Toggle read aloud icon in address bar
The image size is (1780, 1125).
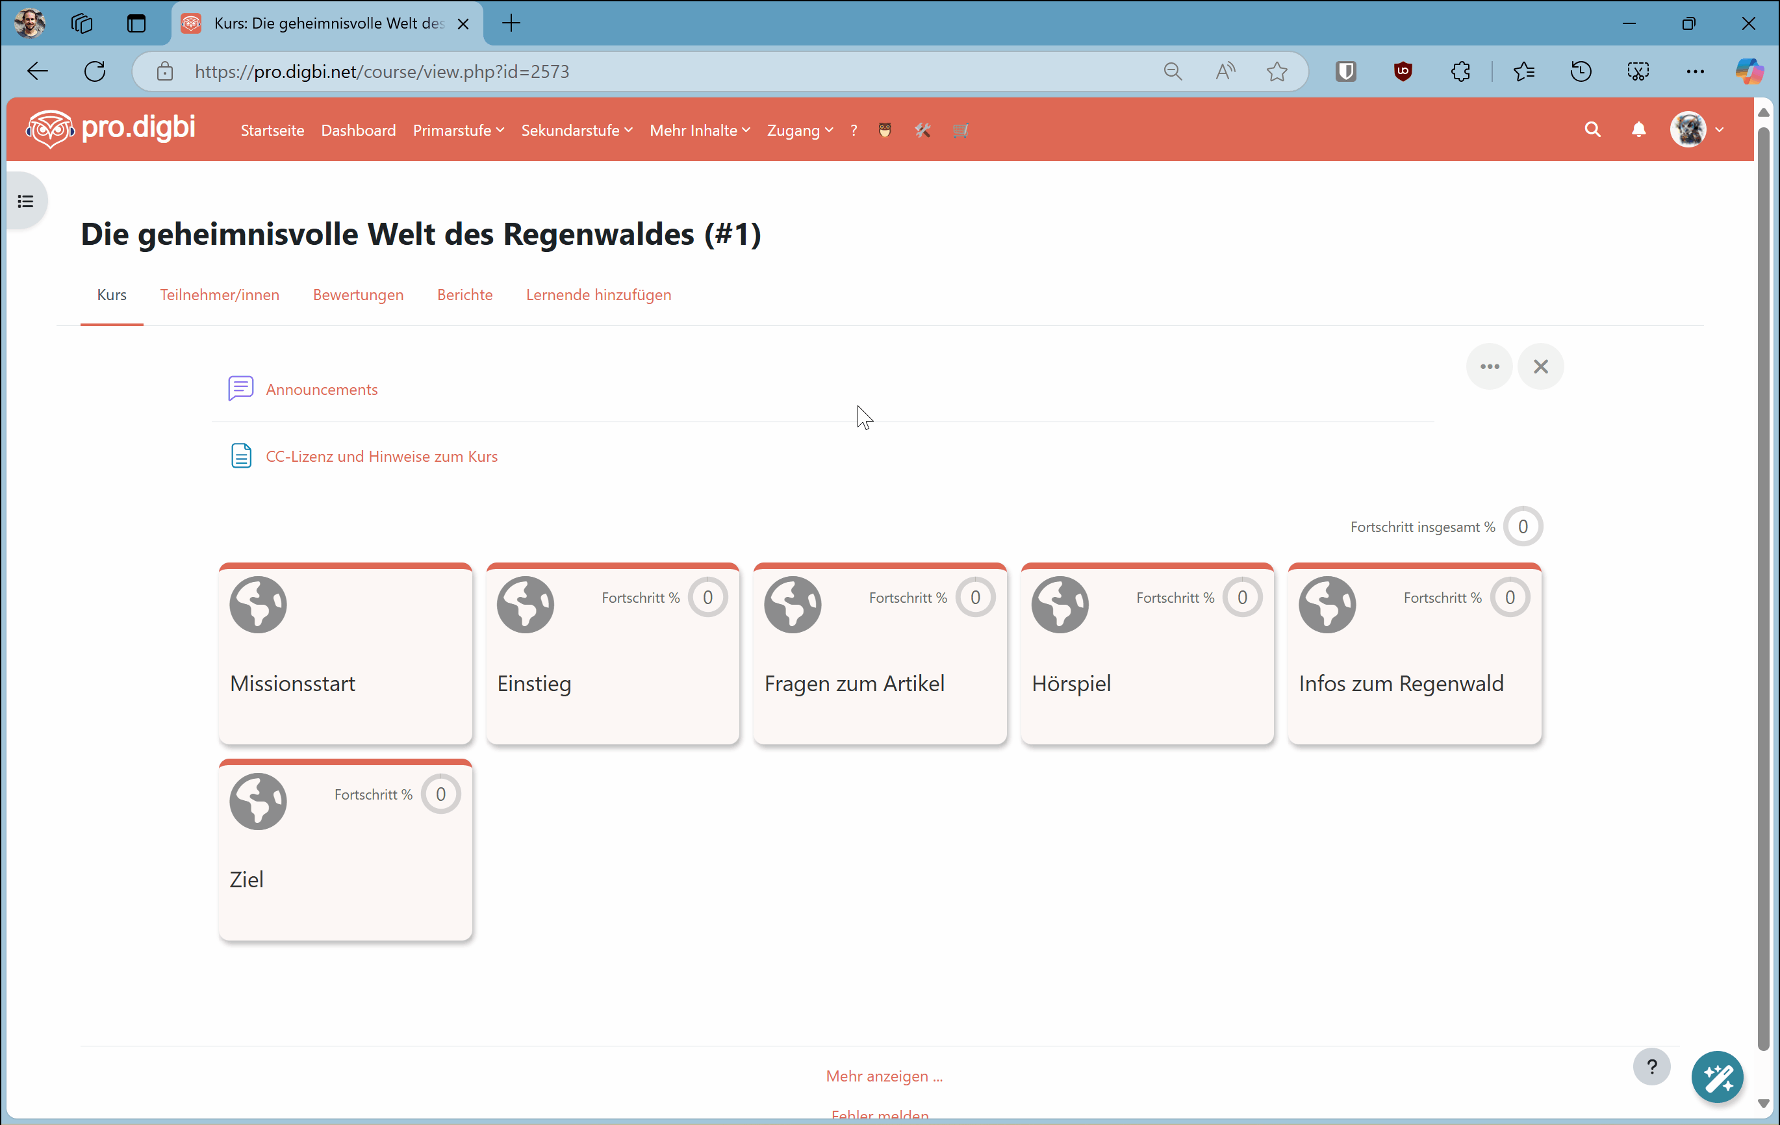coord(1225,71)
